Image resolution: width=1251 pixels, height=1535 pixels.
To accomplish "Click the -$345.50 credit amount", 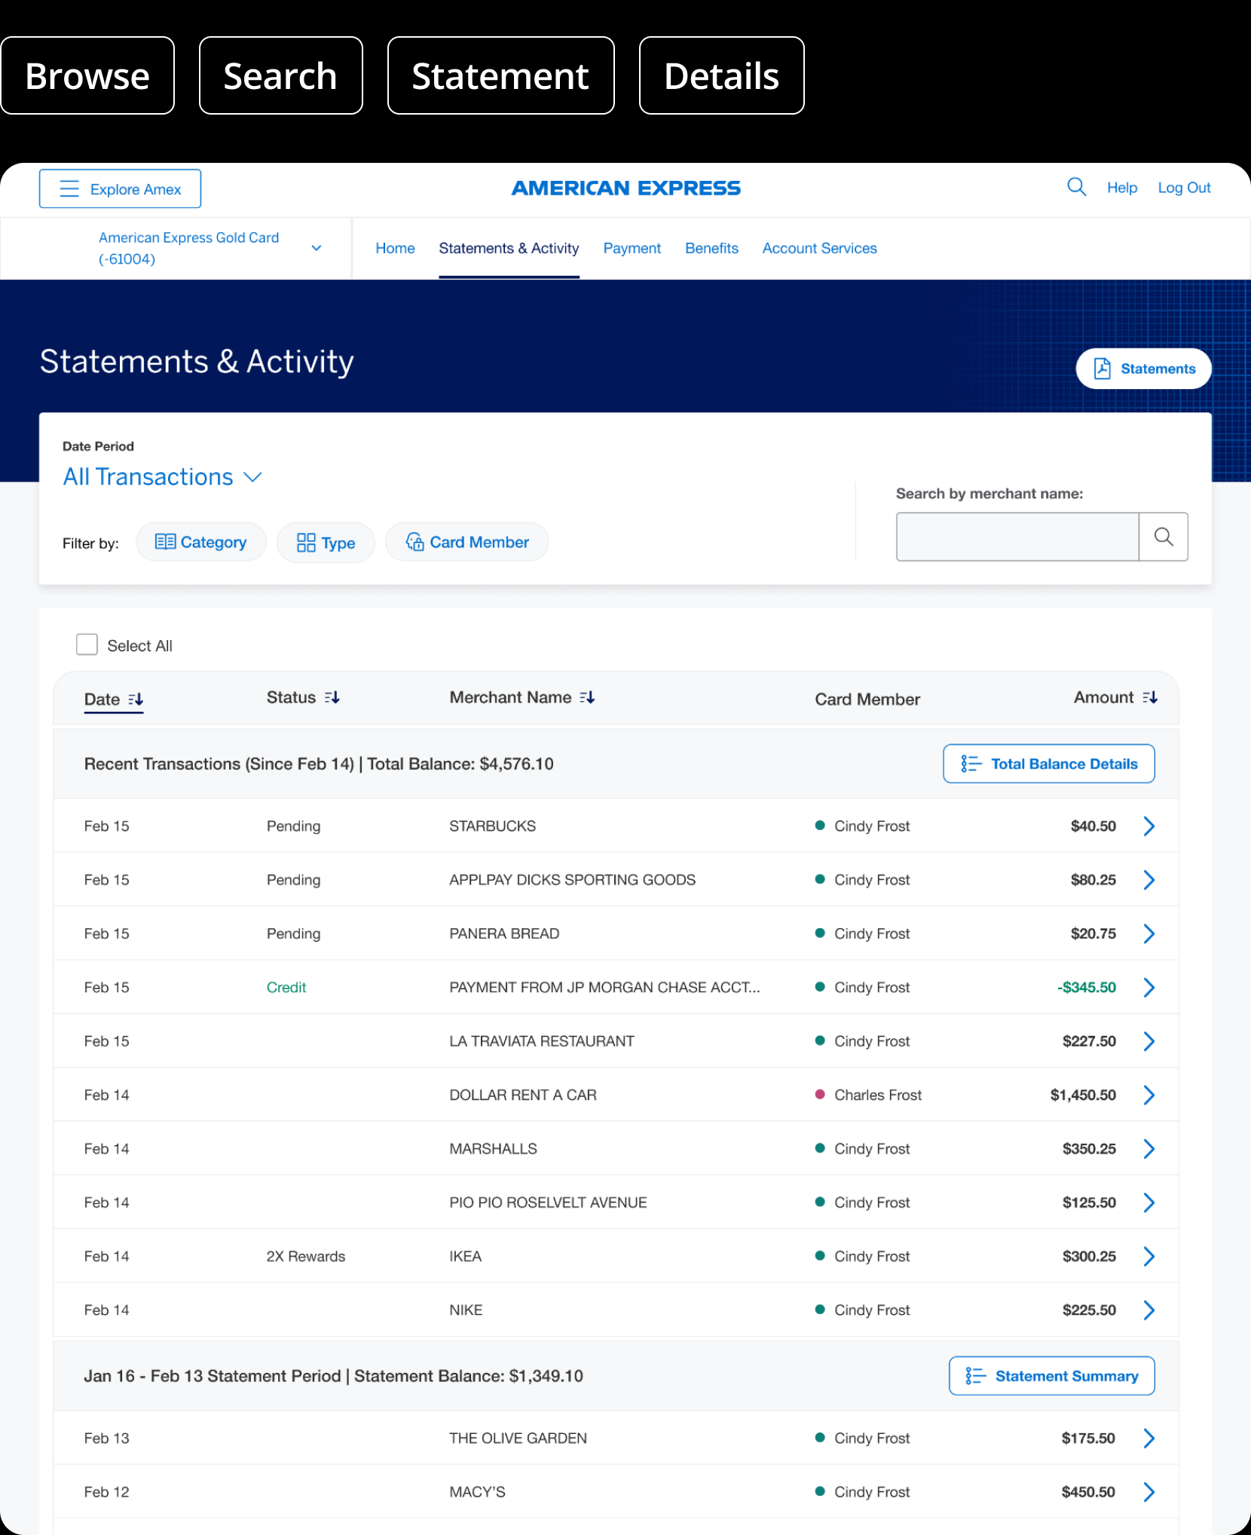I will pyautogui.click(x=1086, y=988).
